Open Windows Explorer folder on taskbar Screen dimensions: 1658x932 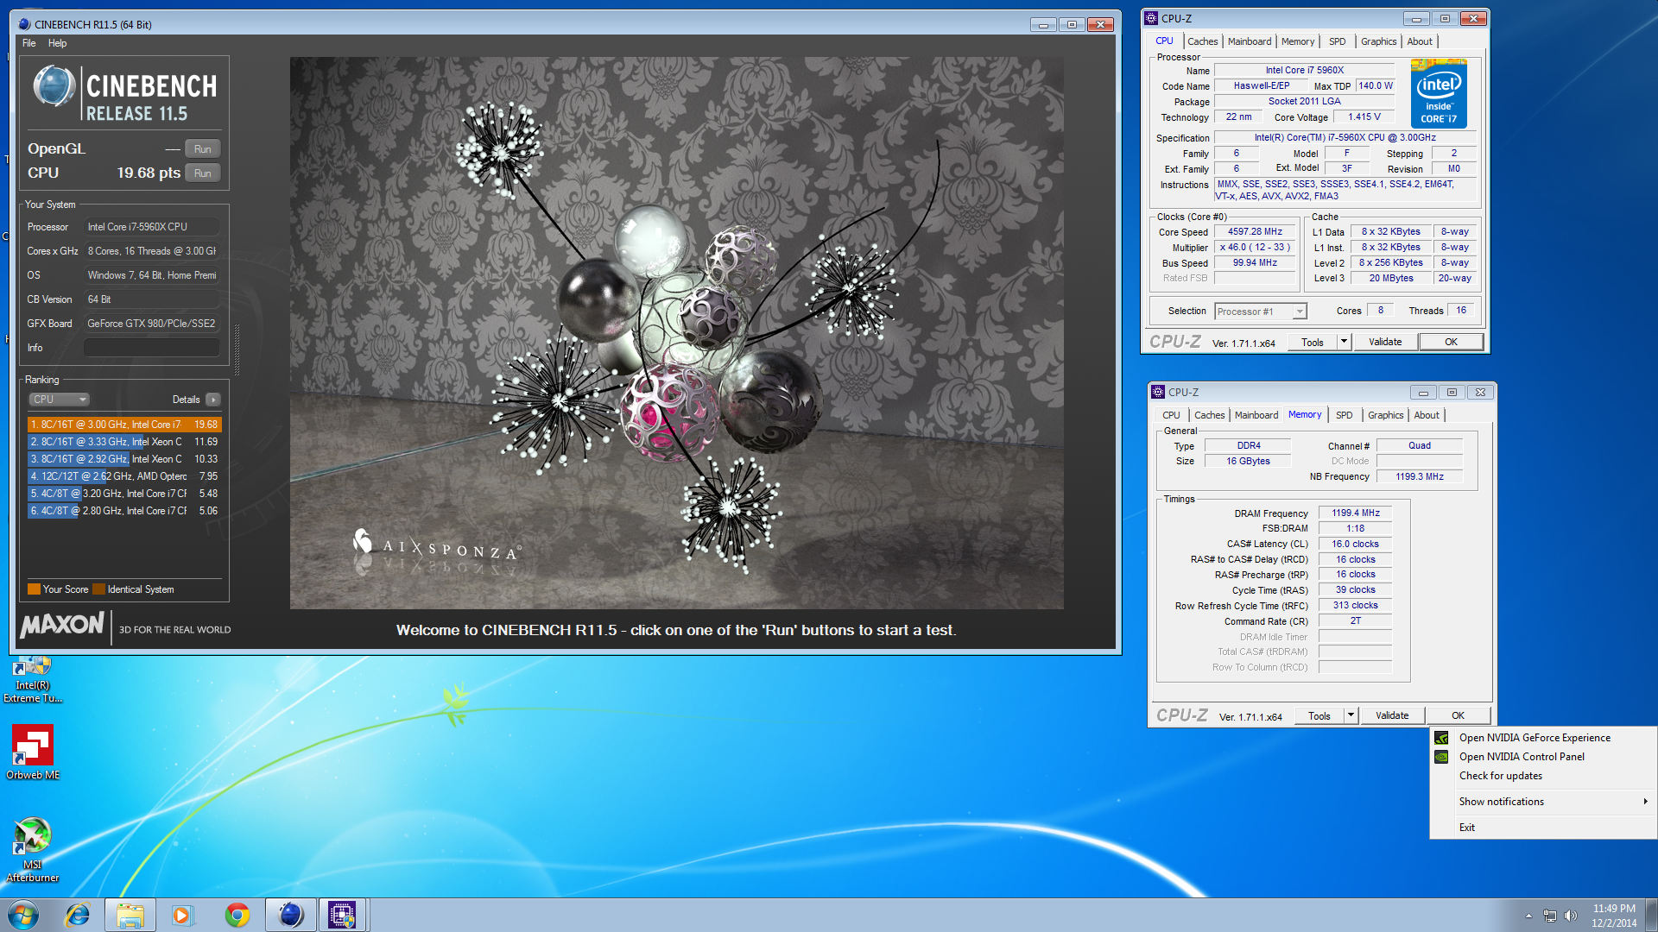(x=130, y=915)
